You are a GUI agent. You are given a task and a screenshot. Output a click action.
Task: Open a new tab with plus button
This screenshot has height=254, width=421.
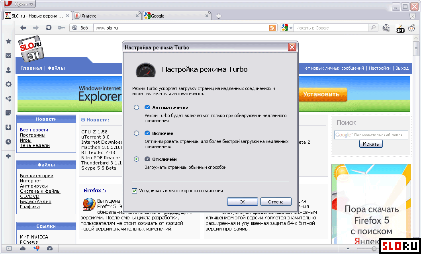(219, 16)
